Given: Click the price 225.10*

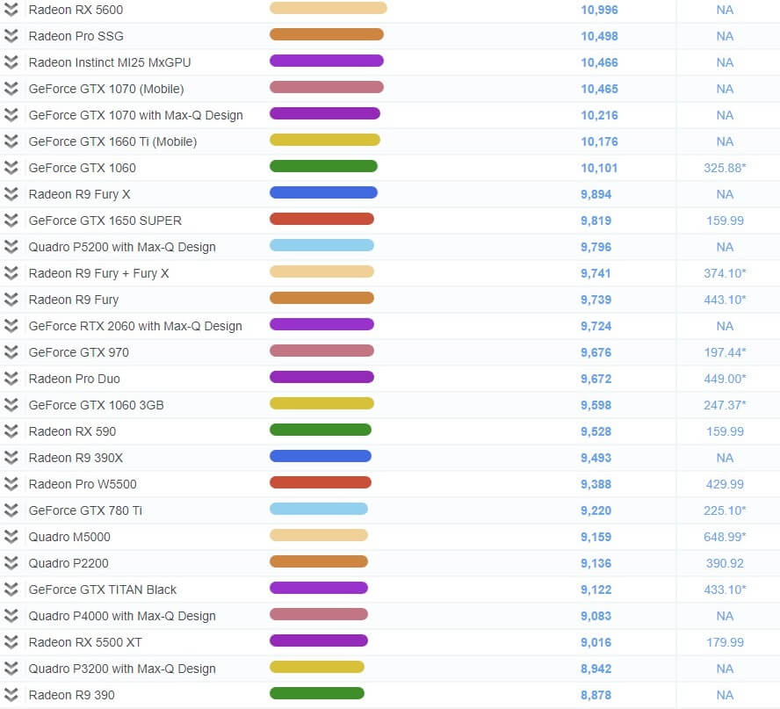Looking at the screenshot, I should 725,511.
